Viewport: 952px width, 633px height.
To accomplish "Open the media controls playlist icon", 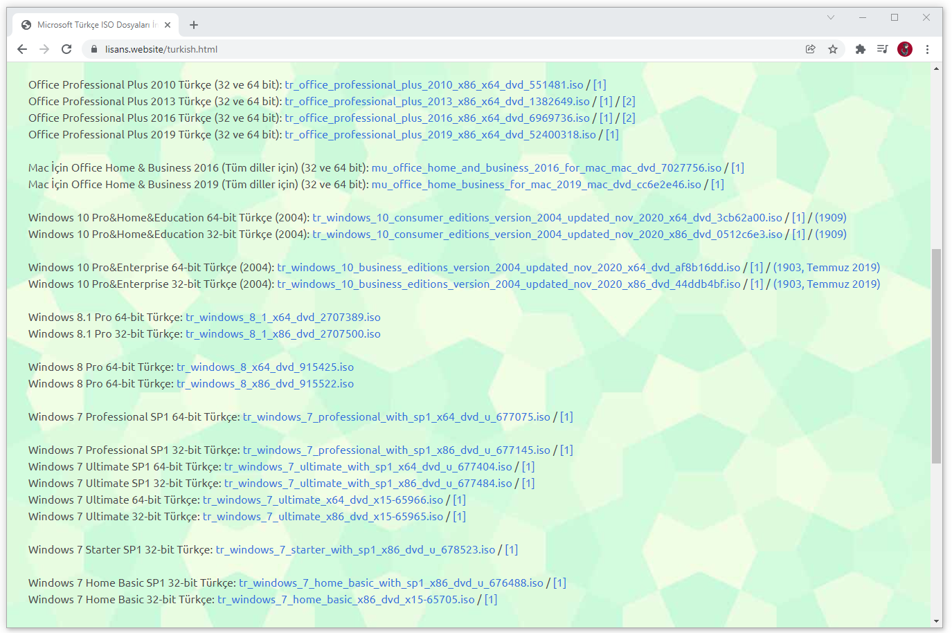I will point(882,49).
